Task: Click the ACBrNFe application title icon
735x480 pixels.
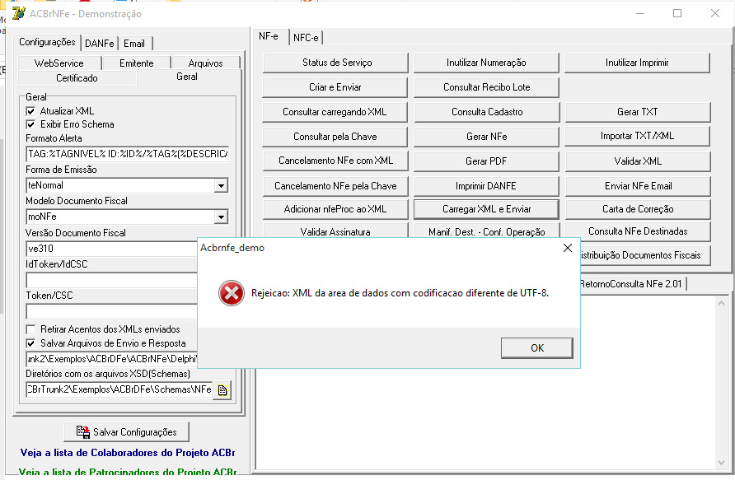Action: 19,13
